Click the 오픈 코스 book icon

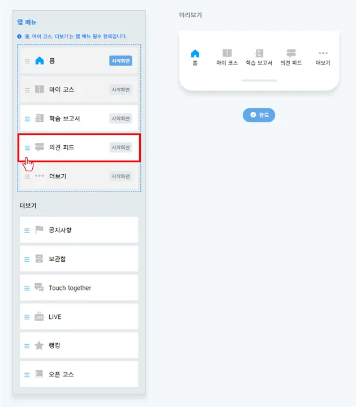(x=39, y=374)
